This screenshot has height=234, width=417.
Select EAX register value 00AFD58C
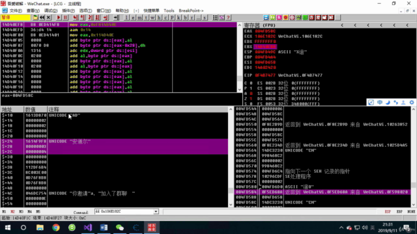(x=265, y=31)
